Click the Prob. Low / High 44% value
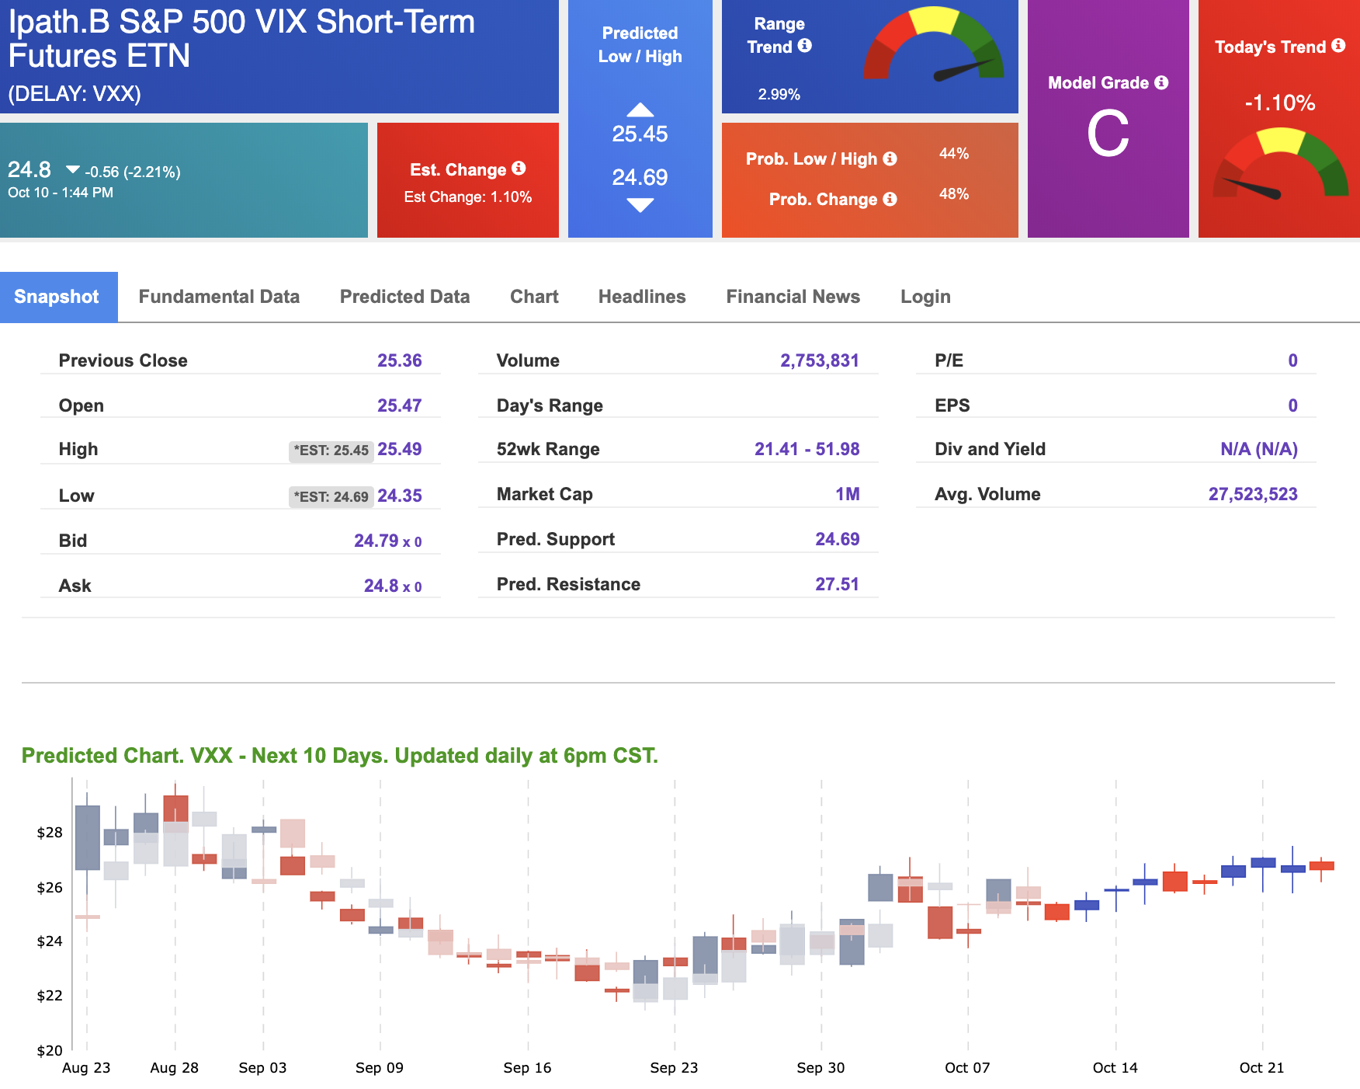Screen dimensions: 1360x1089 [x=954, y=154]
